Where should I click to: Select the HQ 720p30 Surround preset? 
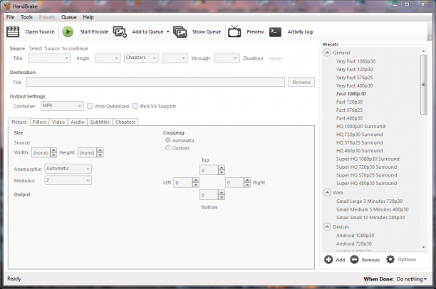click(359, 135)
